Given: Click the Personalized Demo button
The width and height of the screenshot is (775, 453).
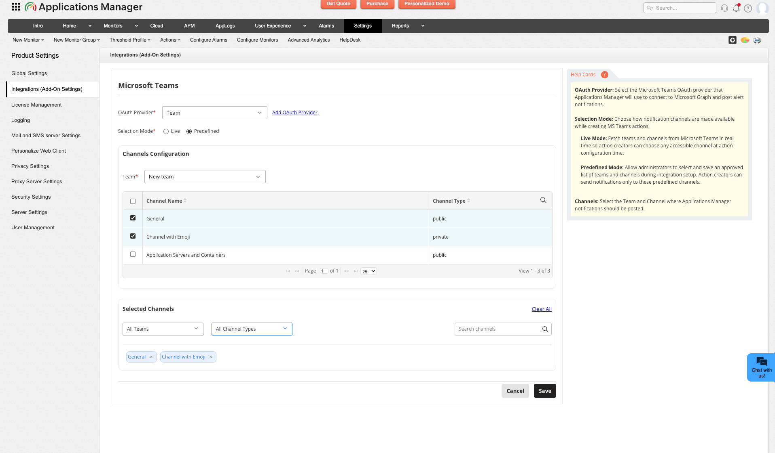Looking at the screenshot, I should (427, 4).
